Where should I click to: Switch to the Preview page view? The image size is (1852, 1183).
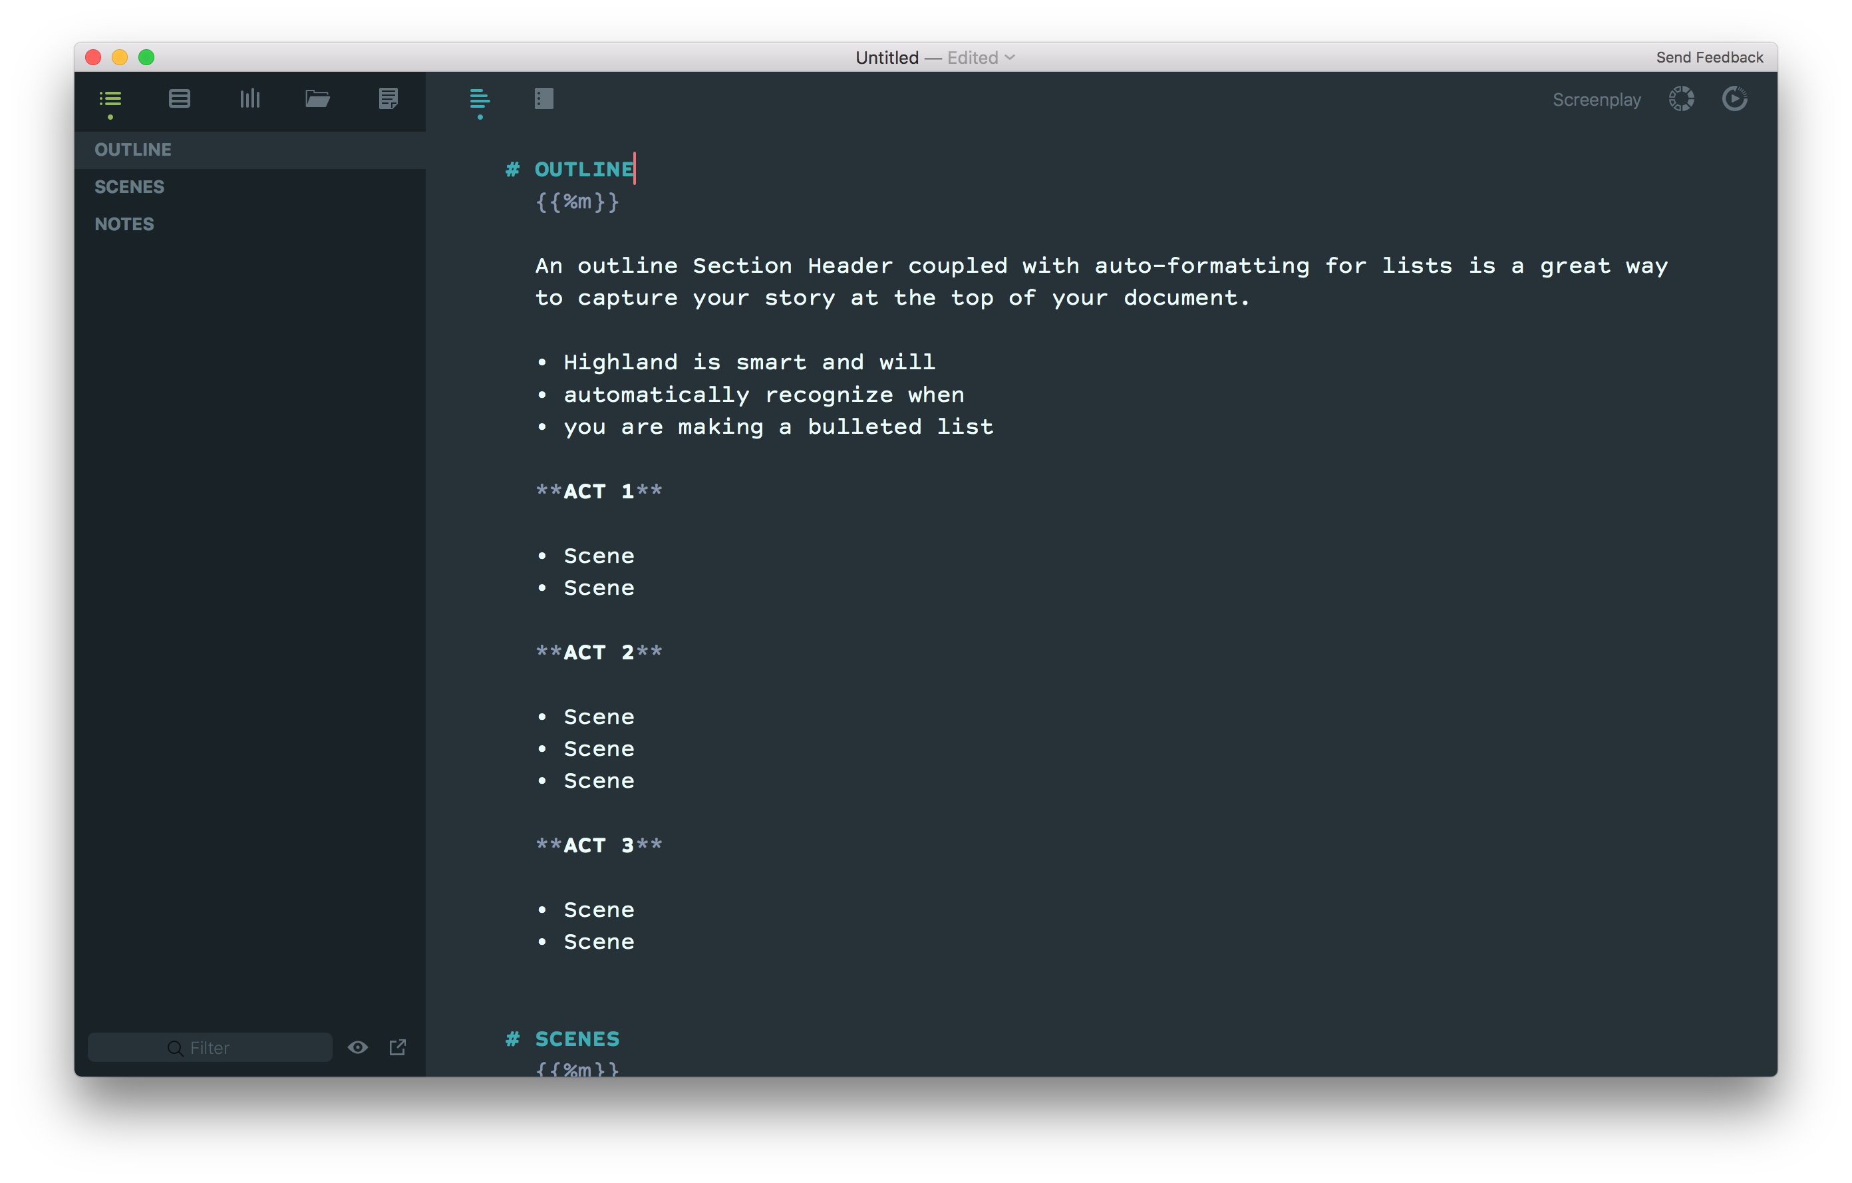(x=543, y=99)
